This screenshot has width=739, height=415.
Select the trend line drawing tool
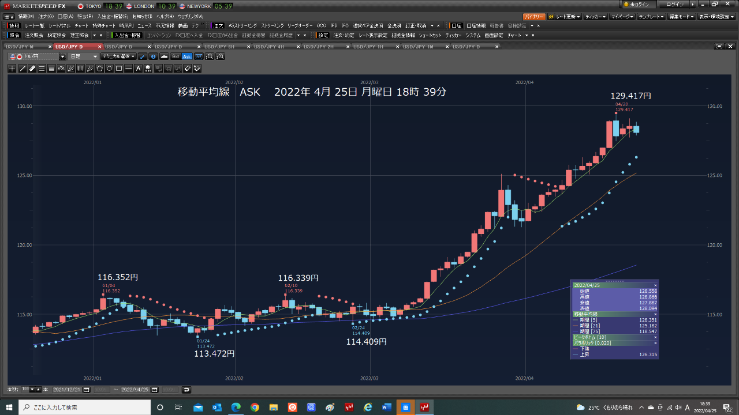pyautogui.click(x=22, y=69)
